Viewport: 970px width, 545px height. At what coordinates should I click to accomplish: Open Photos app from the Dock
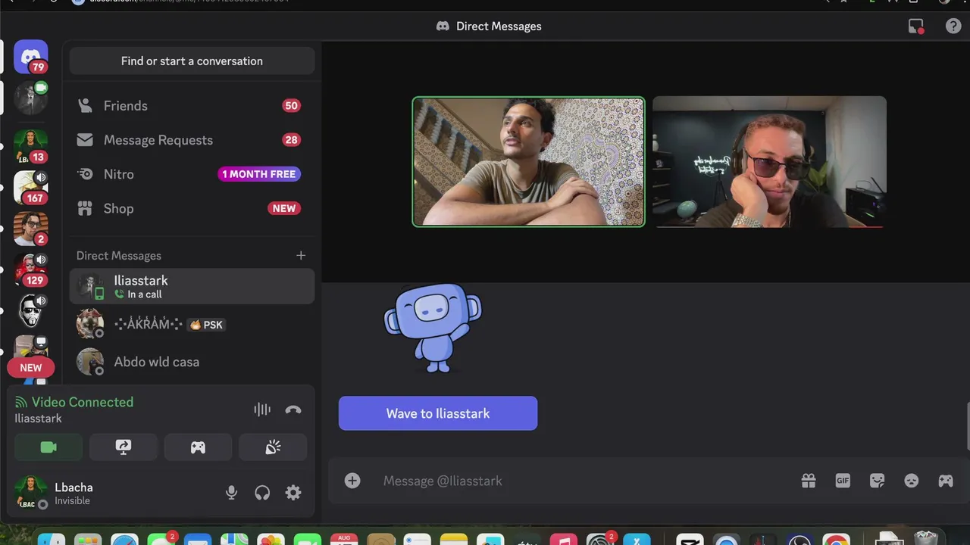pyautogui.click(x=271, y=540)
